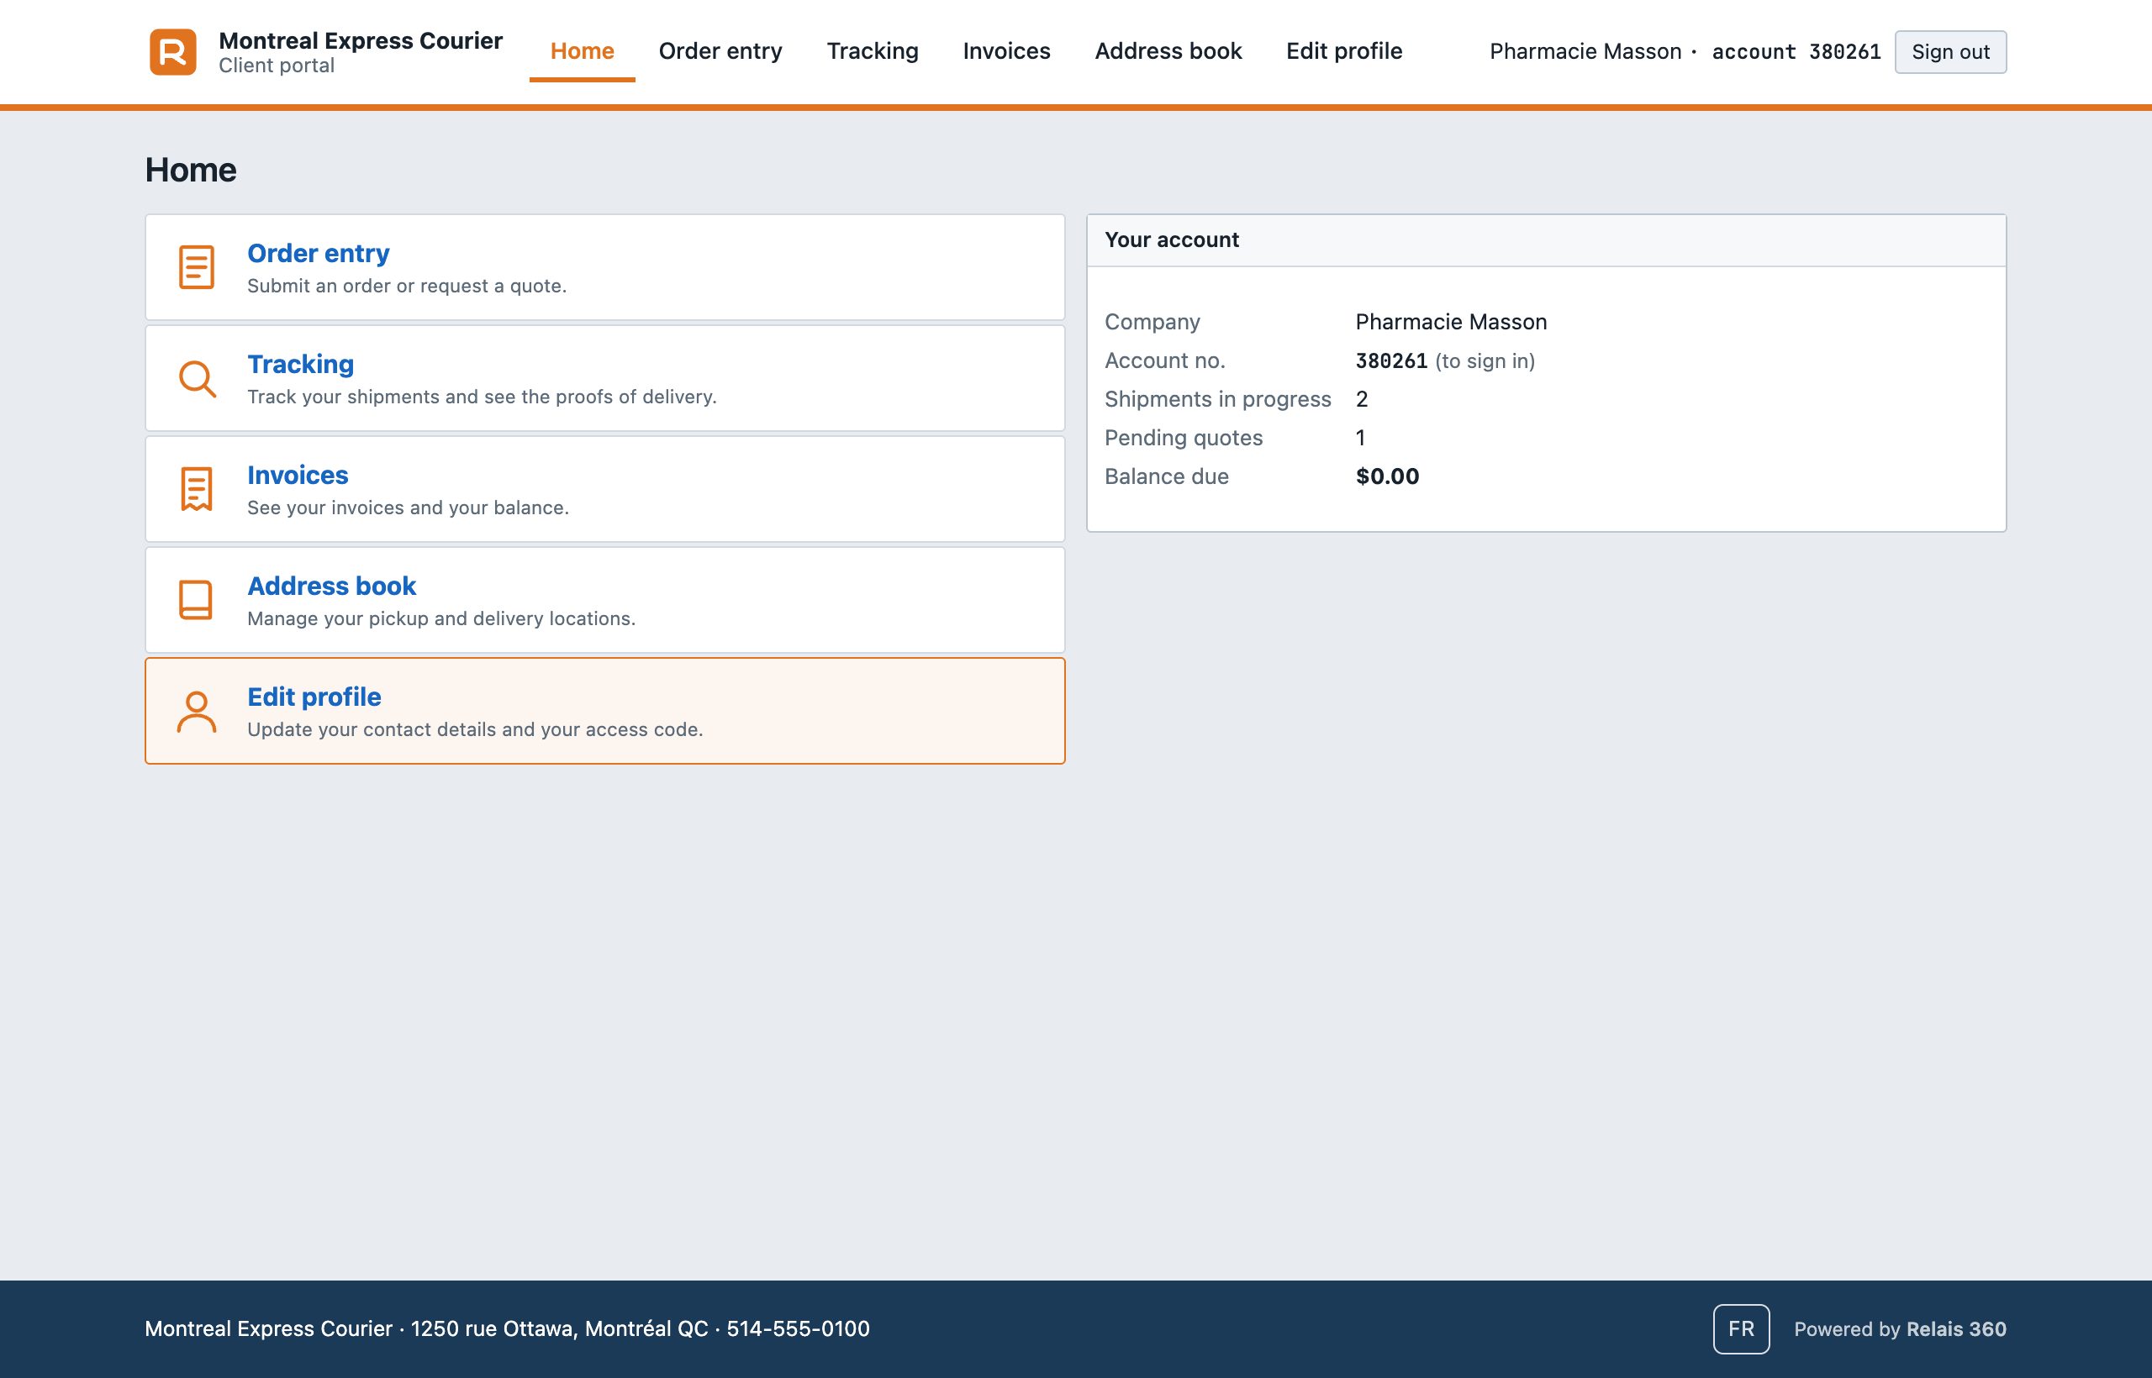Open Address book in top navigation

(x=1168, y=51)
